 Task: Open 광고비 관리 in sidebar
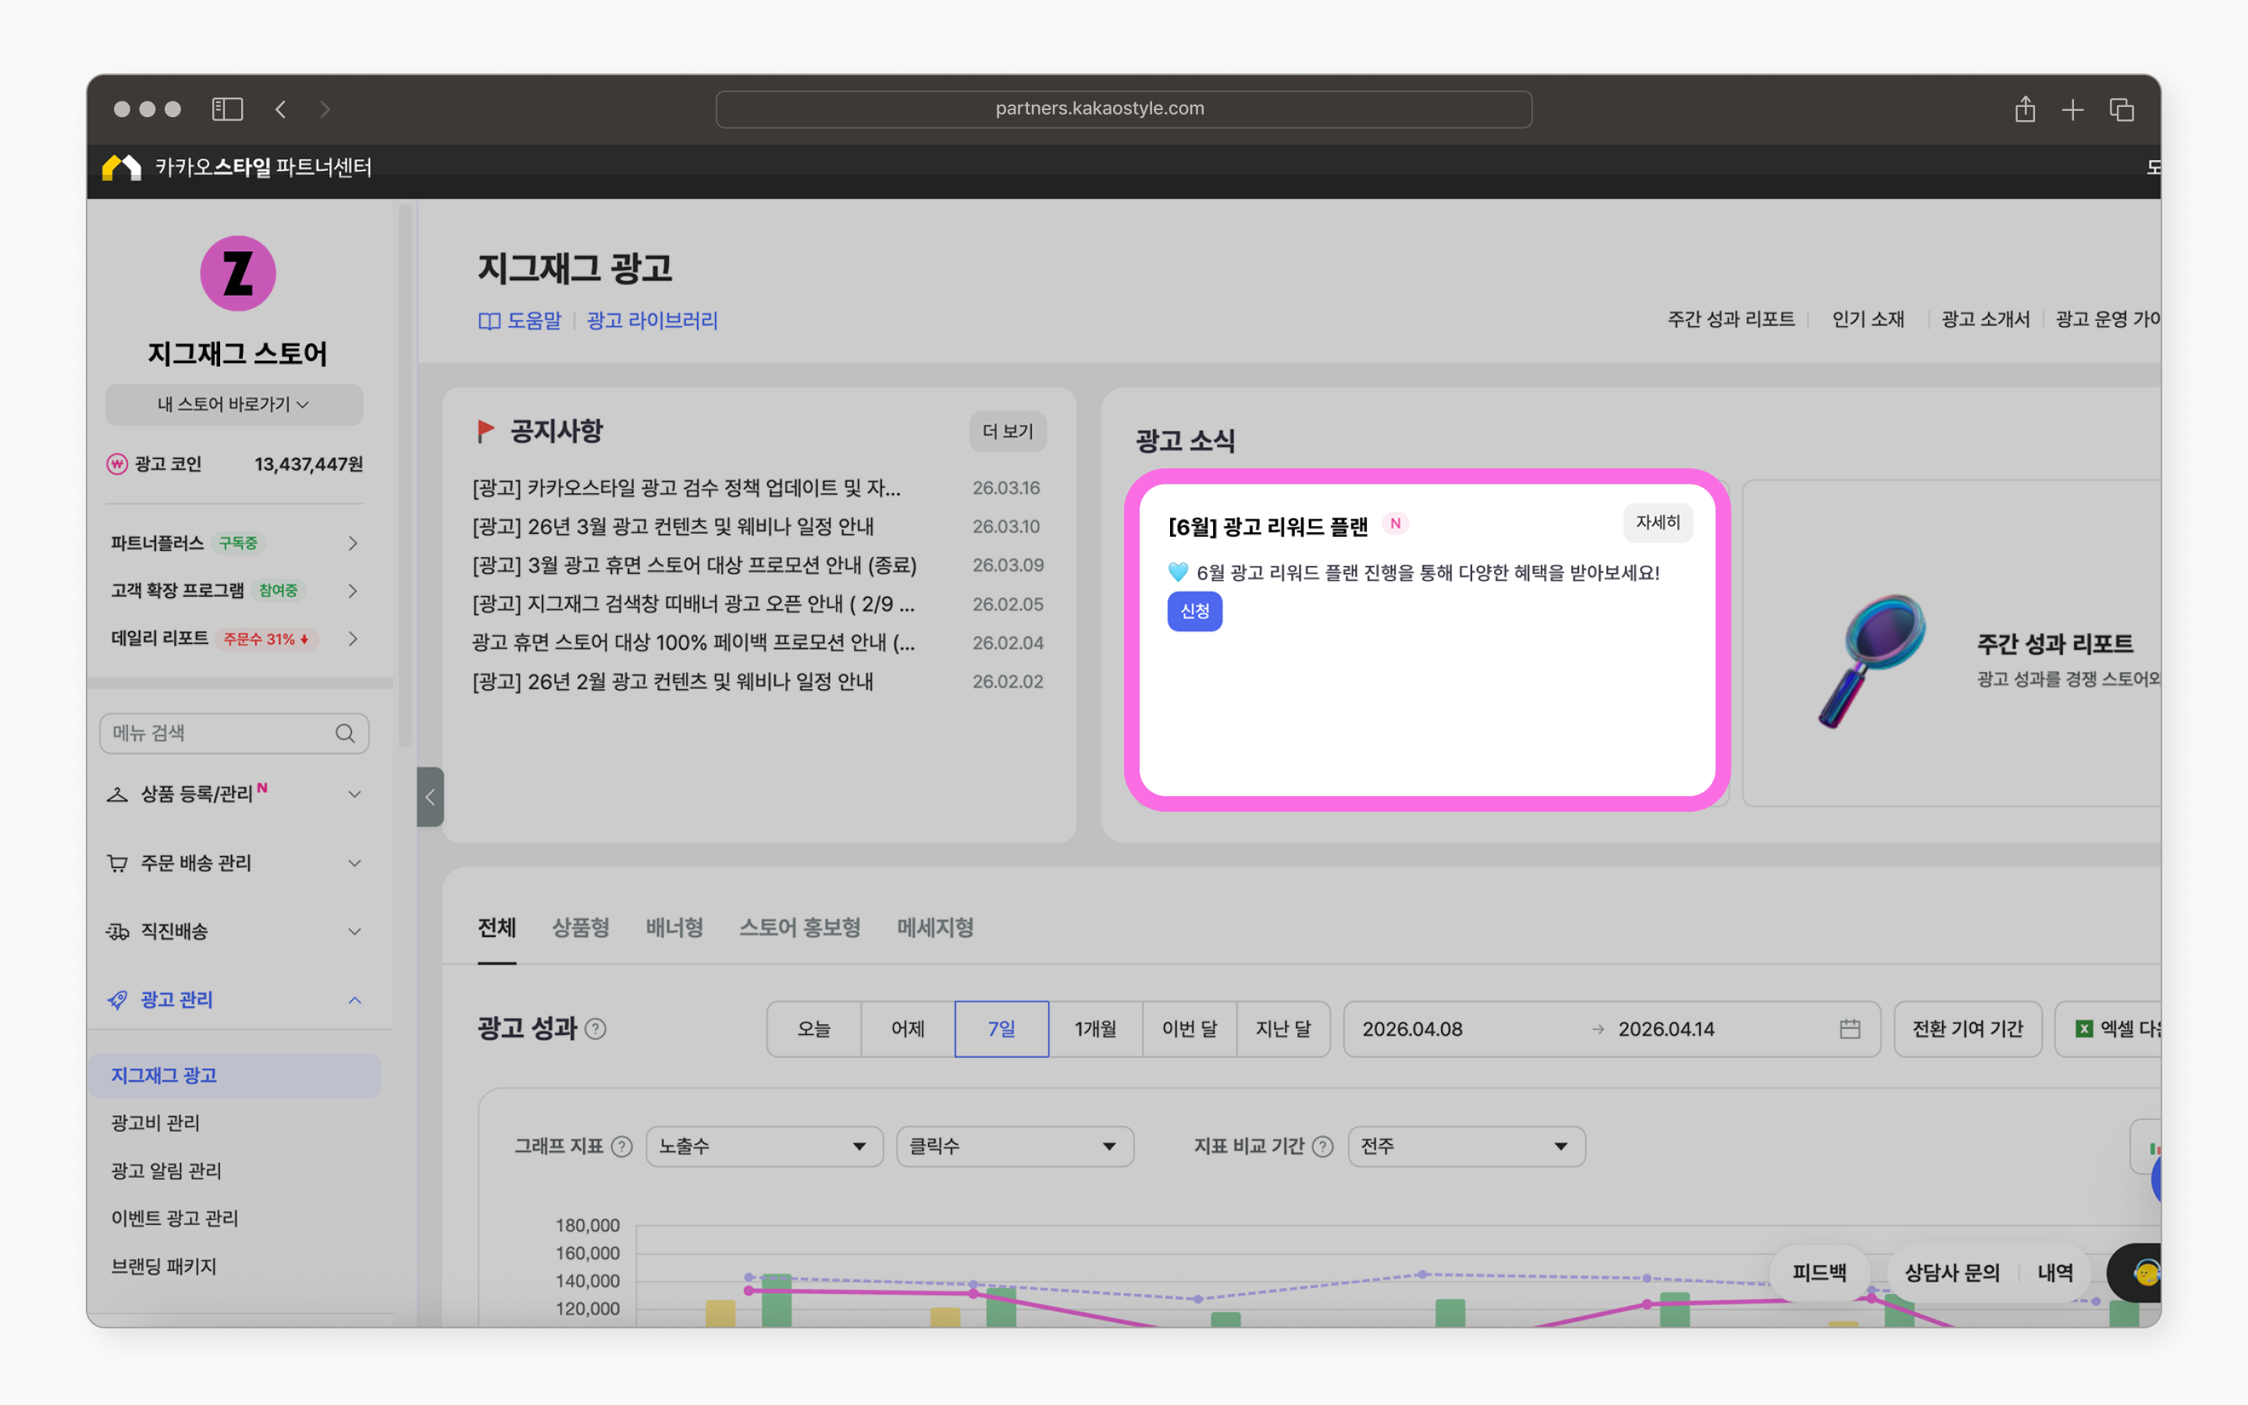tap(155, 1123)
